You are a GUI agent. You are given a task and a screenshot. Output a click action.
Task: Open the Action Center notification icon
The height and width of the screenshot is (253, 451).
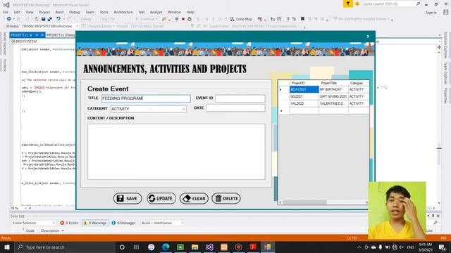442,247
